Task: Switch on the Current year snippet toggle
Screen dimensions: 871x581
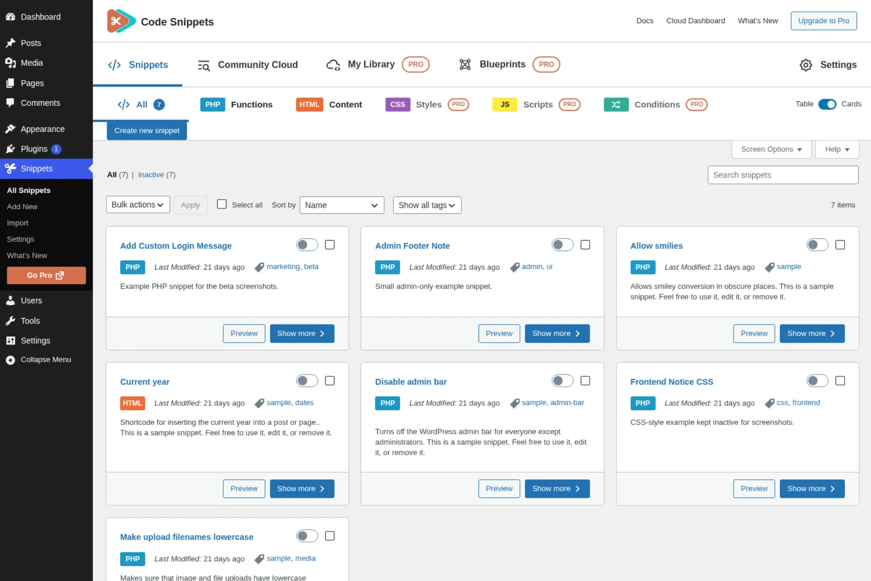Action: coord(307,381)
